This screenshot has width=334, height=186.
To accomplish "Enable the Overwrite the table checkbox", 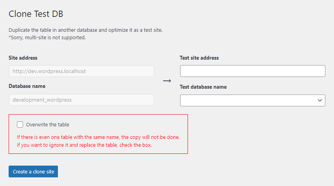I will click(20, 124).
